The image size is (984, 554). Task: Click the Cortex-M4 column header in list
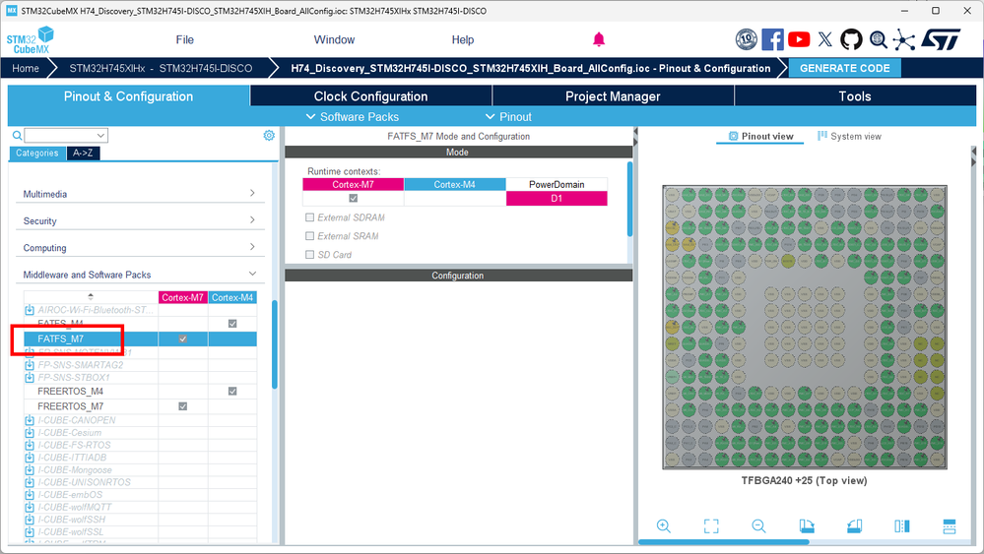coord(232,297)
